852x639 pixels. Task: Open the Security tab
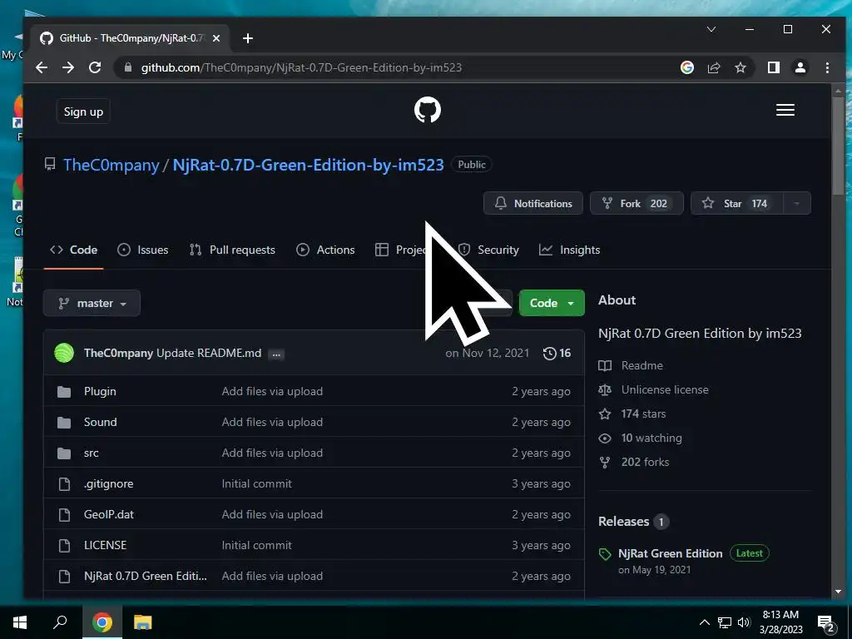488,250
